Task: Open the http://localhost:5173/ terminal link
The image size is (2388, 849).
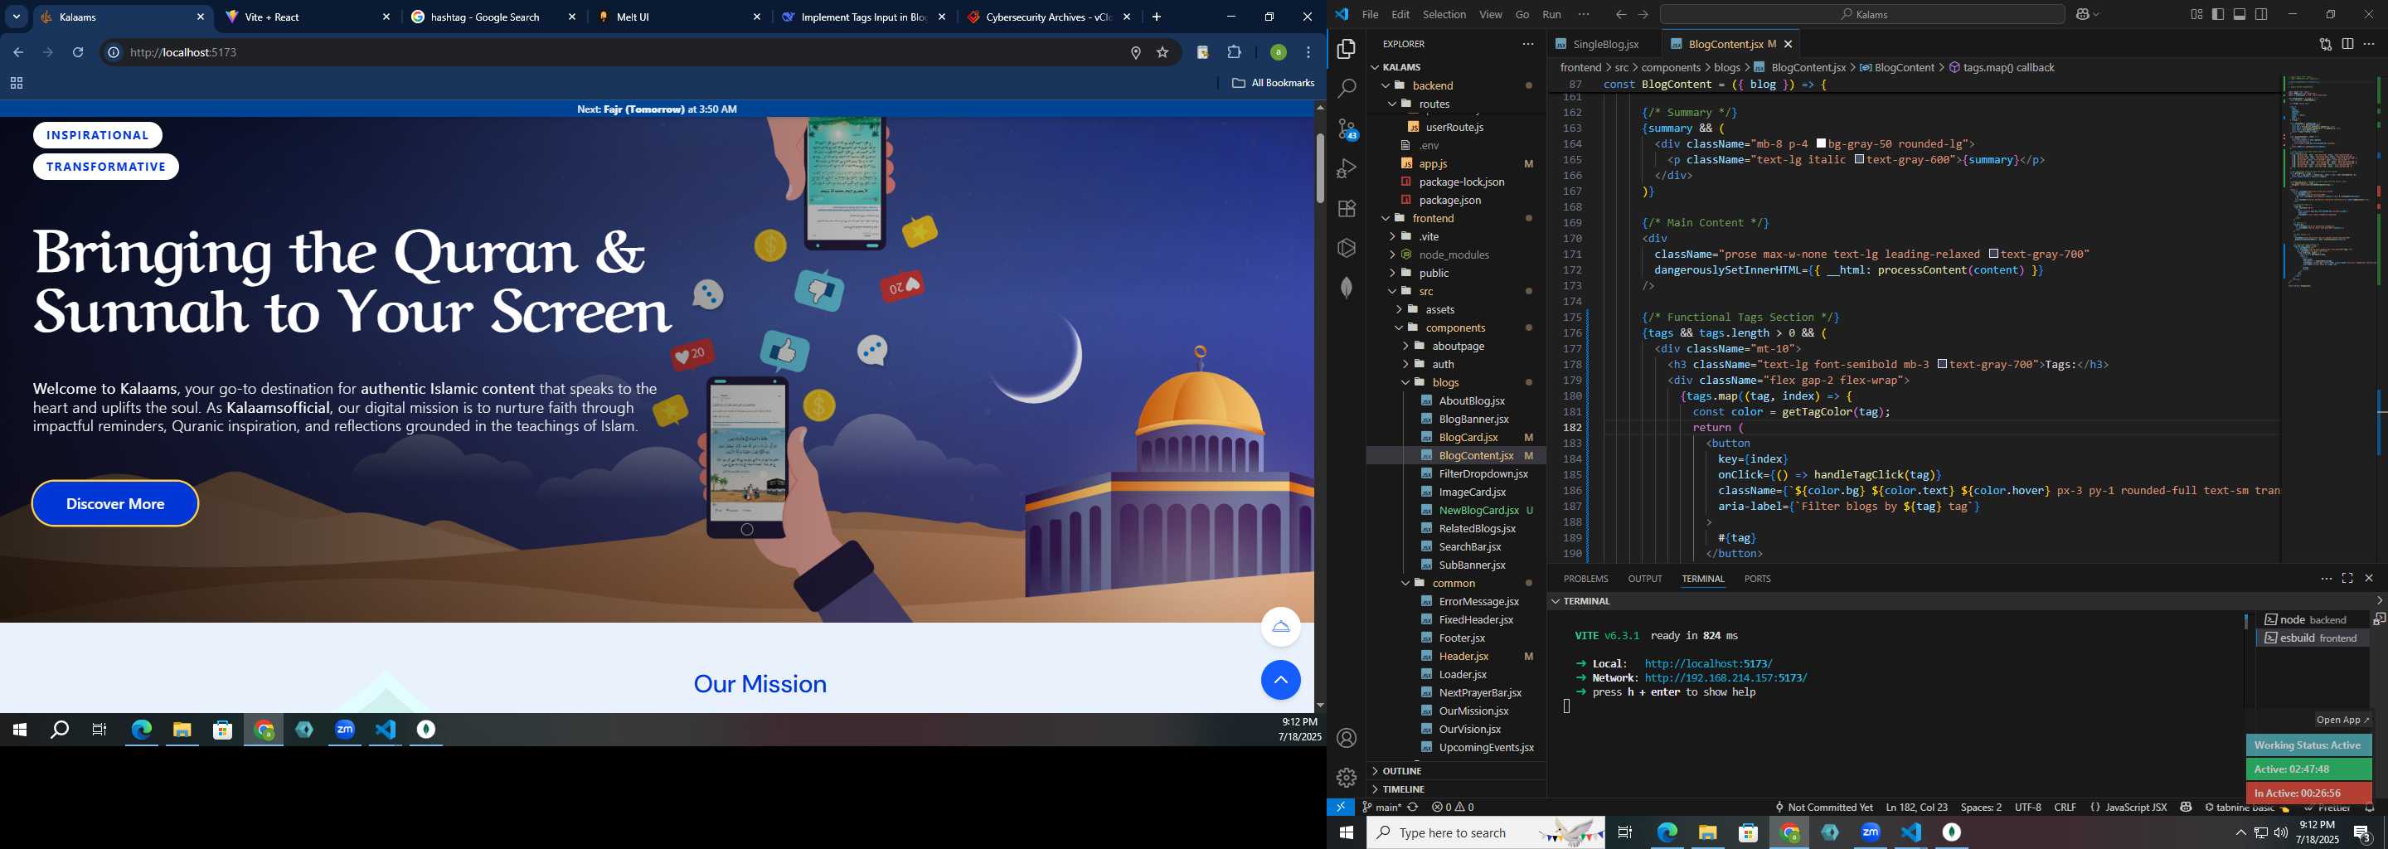Action: pos(1707,663)
